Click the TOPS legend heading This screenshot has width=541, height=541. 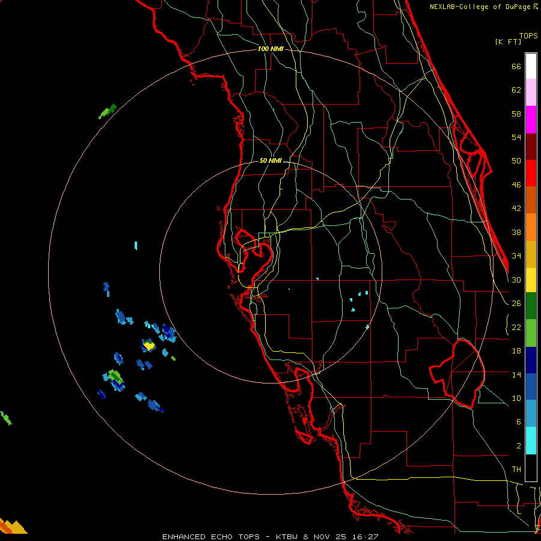(x=528, y=35)
